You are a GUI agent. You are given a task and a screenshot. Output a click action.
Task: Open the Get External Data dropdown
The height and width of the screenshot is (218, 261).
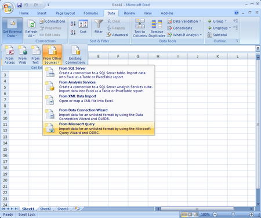click(x=12, y=30)
